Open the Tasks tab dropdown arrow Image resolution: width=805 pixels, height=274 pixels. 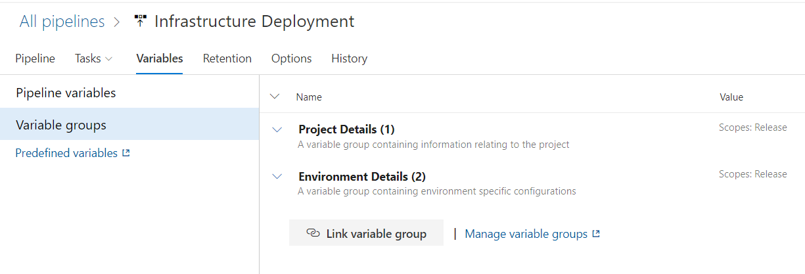tap(109, 58)
